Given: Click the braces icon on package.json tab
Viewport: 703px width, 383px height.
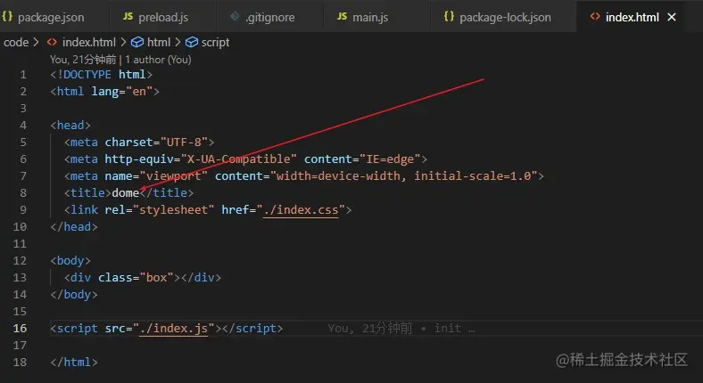Looking at the screenshot, I should pyautogui.click(x=7, y=16).
